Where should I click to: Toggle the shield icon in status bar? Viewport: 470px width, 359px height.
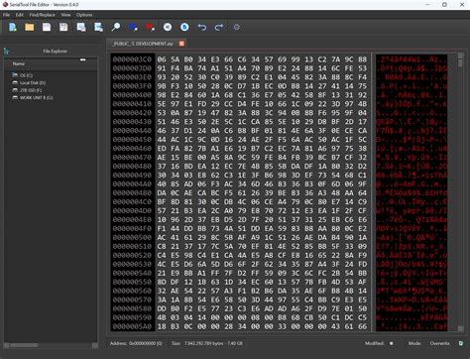[x=461, y=343]
